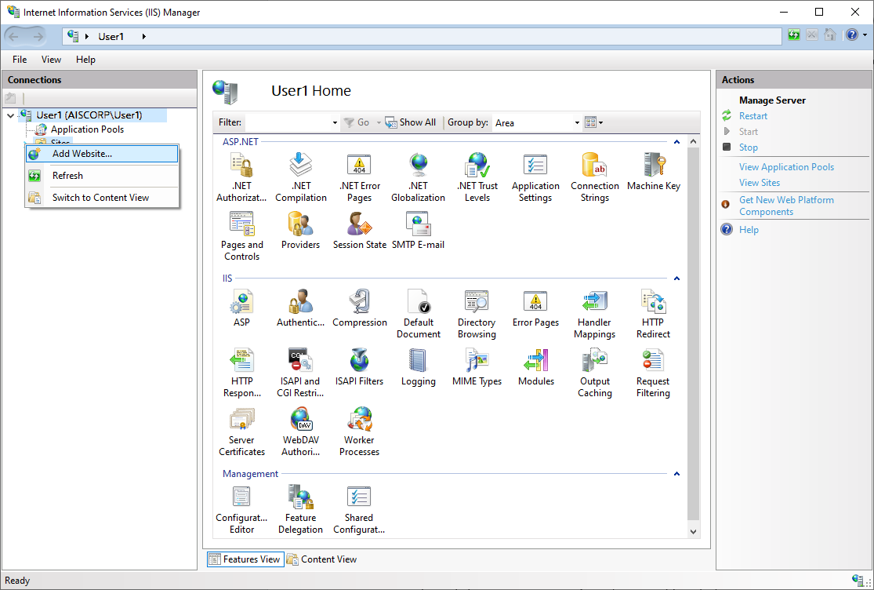Collapse the User1 server tree node
This screenshot has height=590, width=874.
(10, 115)
